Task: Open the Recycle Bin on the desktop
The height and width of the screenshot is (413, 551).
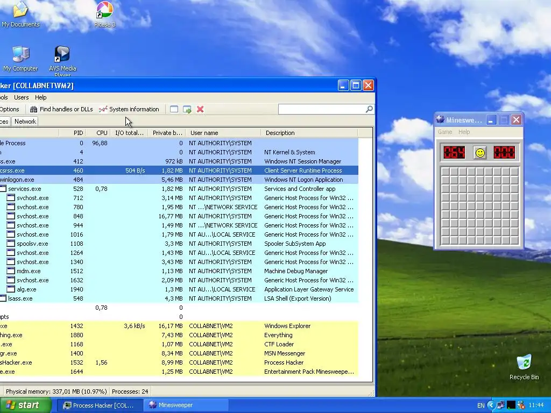Action: [x=524, y=367]
